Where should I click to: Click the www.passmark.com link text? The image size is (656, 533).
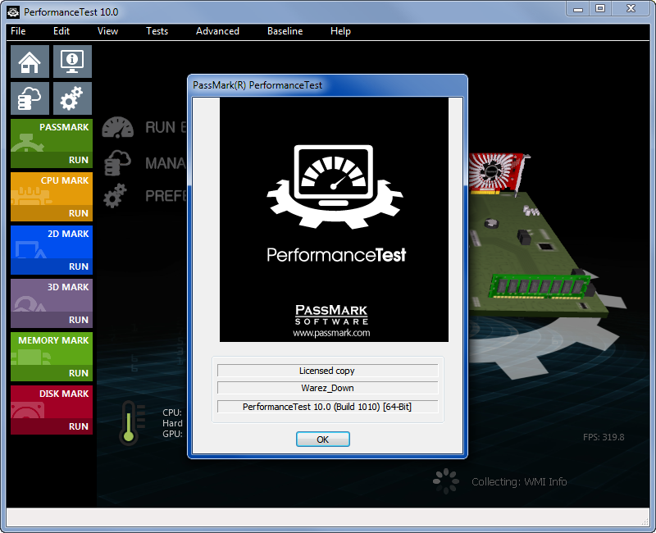click(331, 333)
